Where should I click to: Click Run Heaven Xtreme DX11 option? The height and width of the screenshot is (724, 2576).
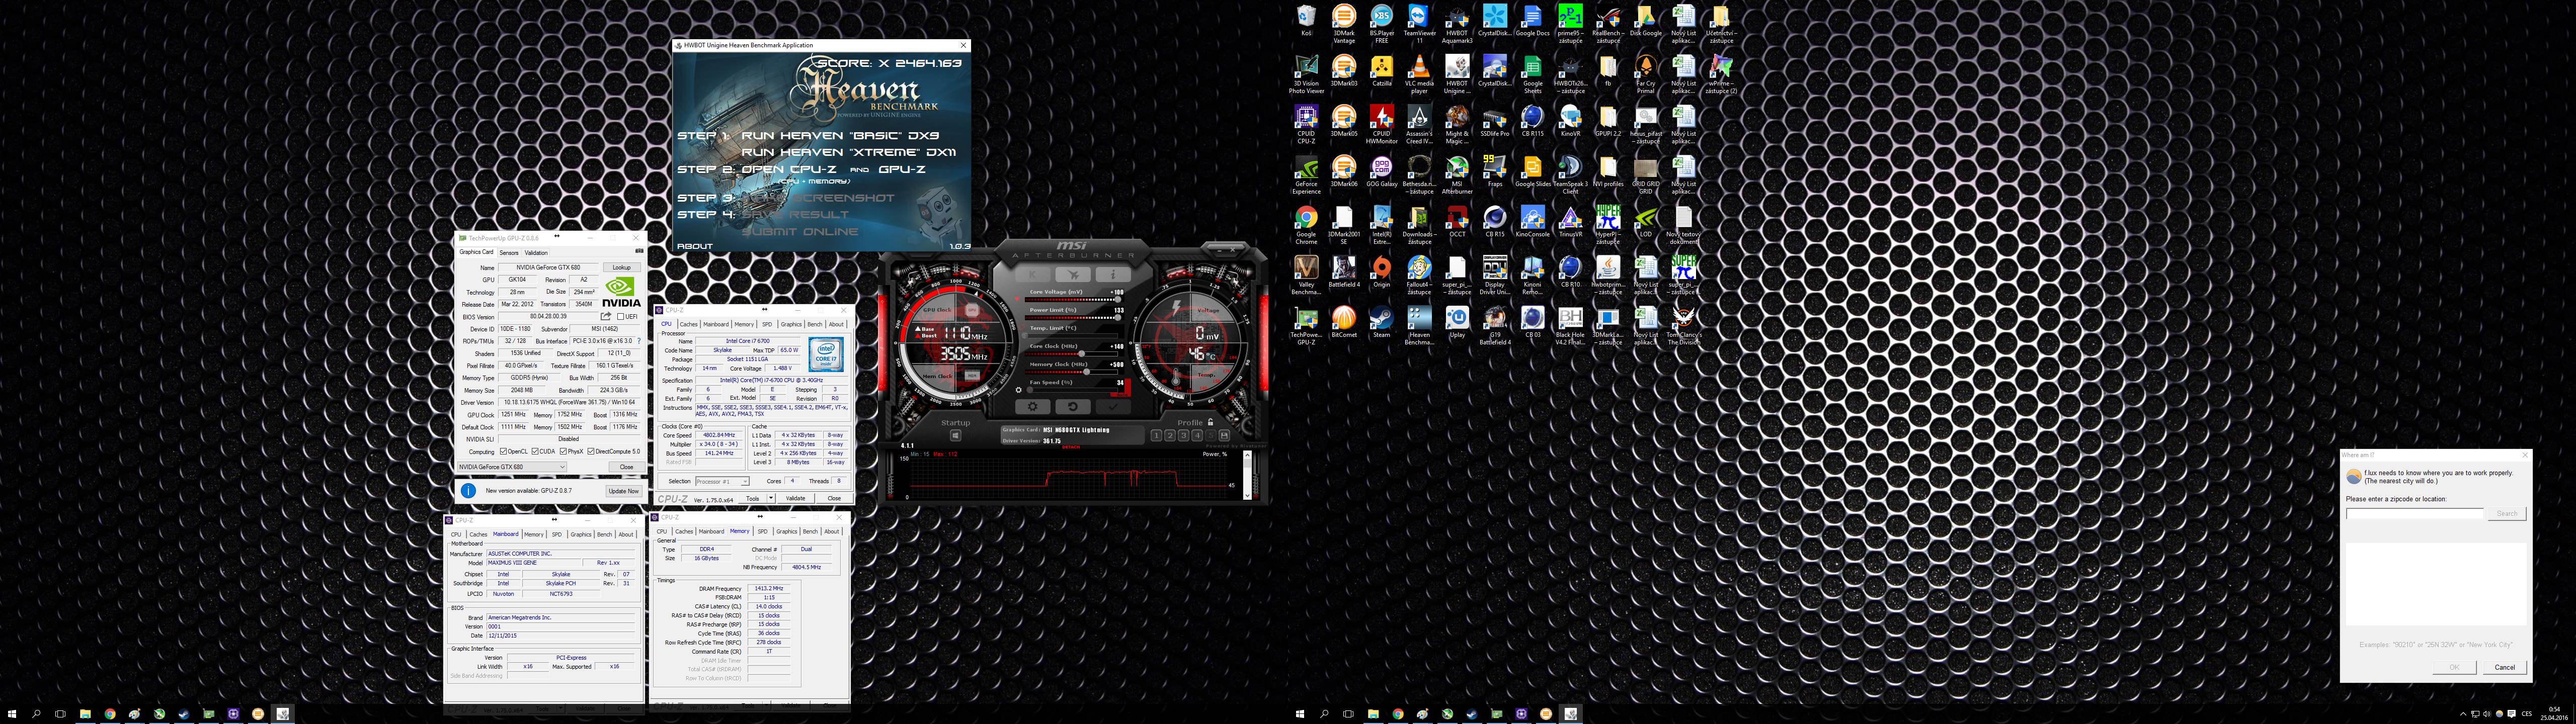pyautogui.click(x=849, y=152)
